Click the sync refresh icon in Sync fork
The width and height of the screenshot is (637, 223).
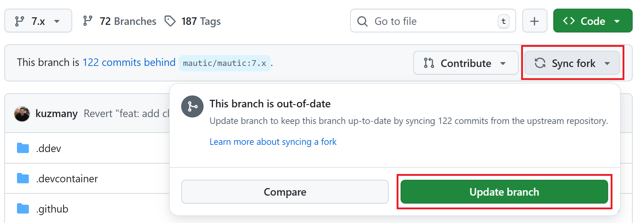click(540, 63)
